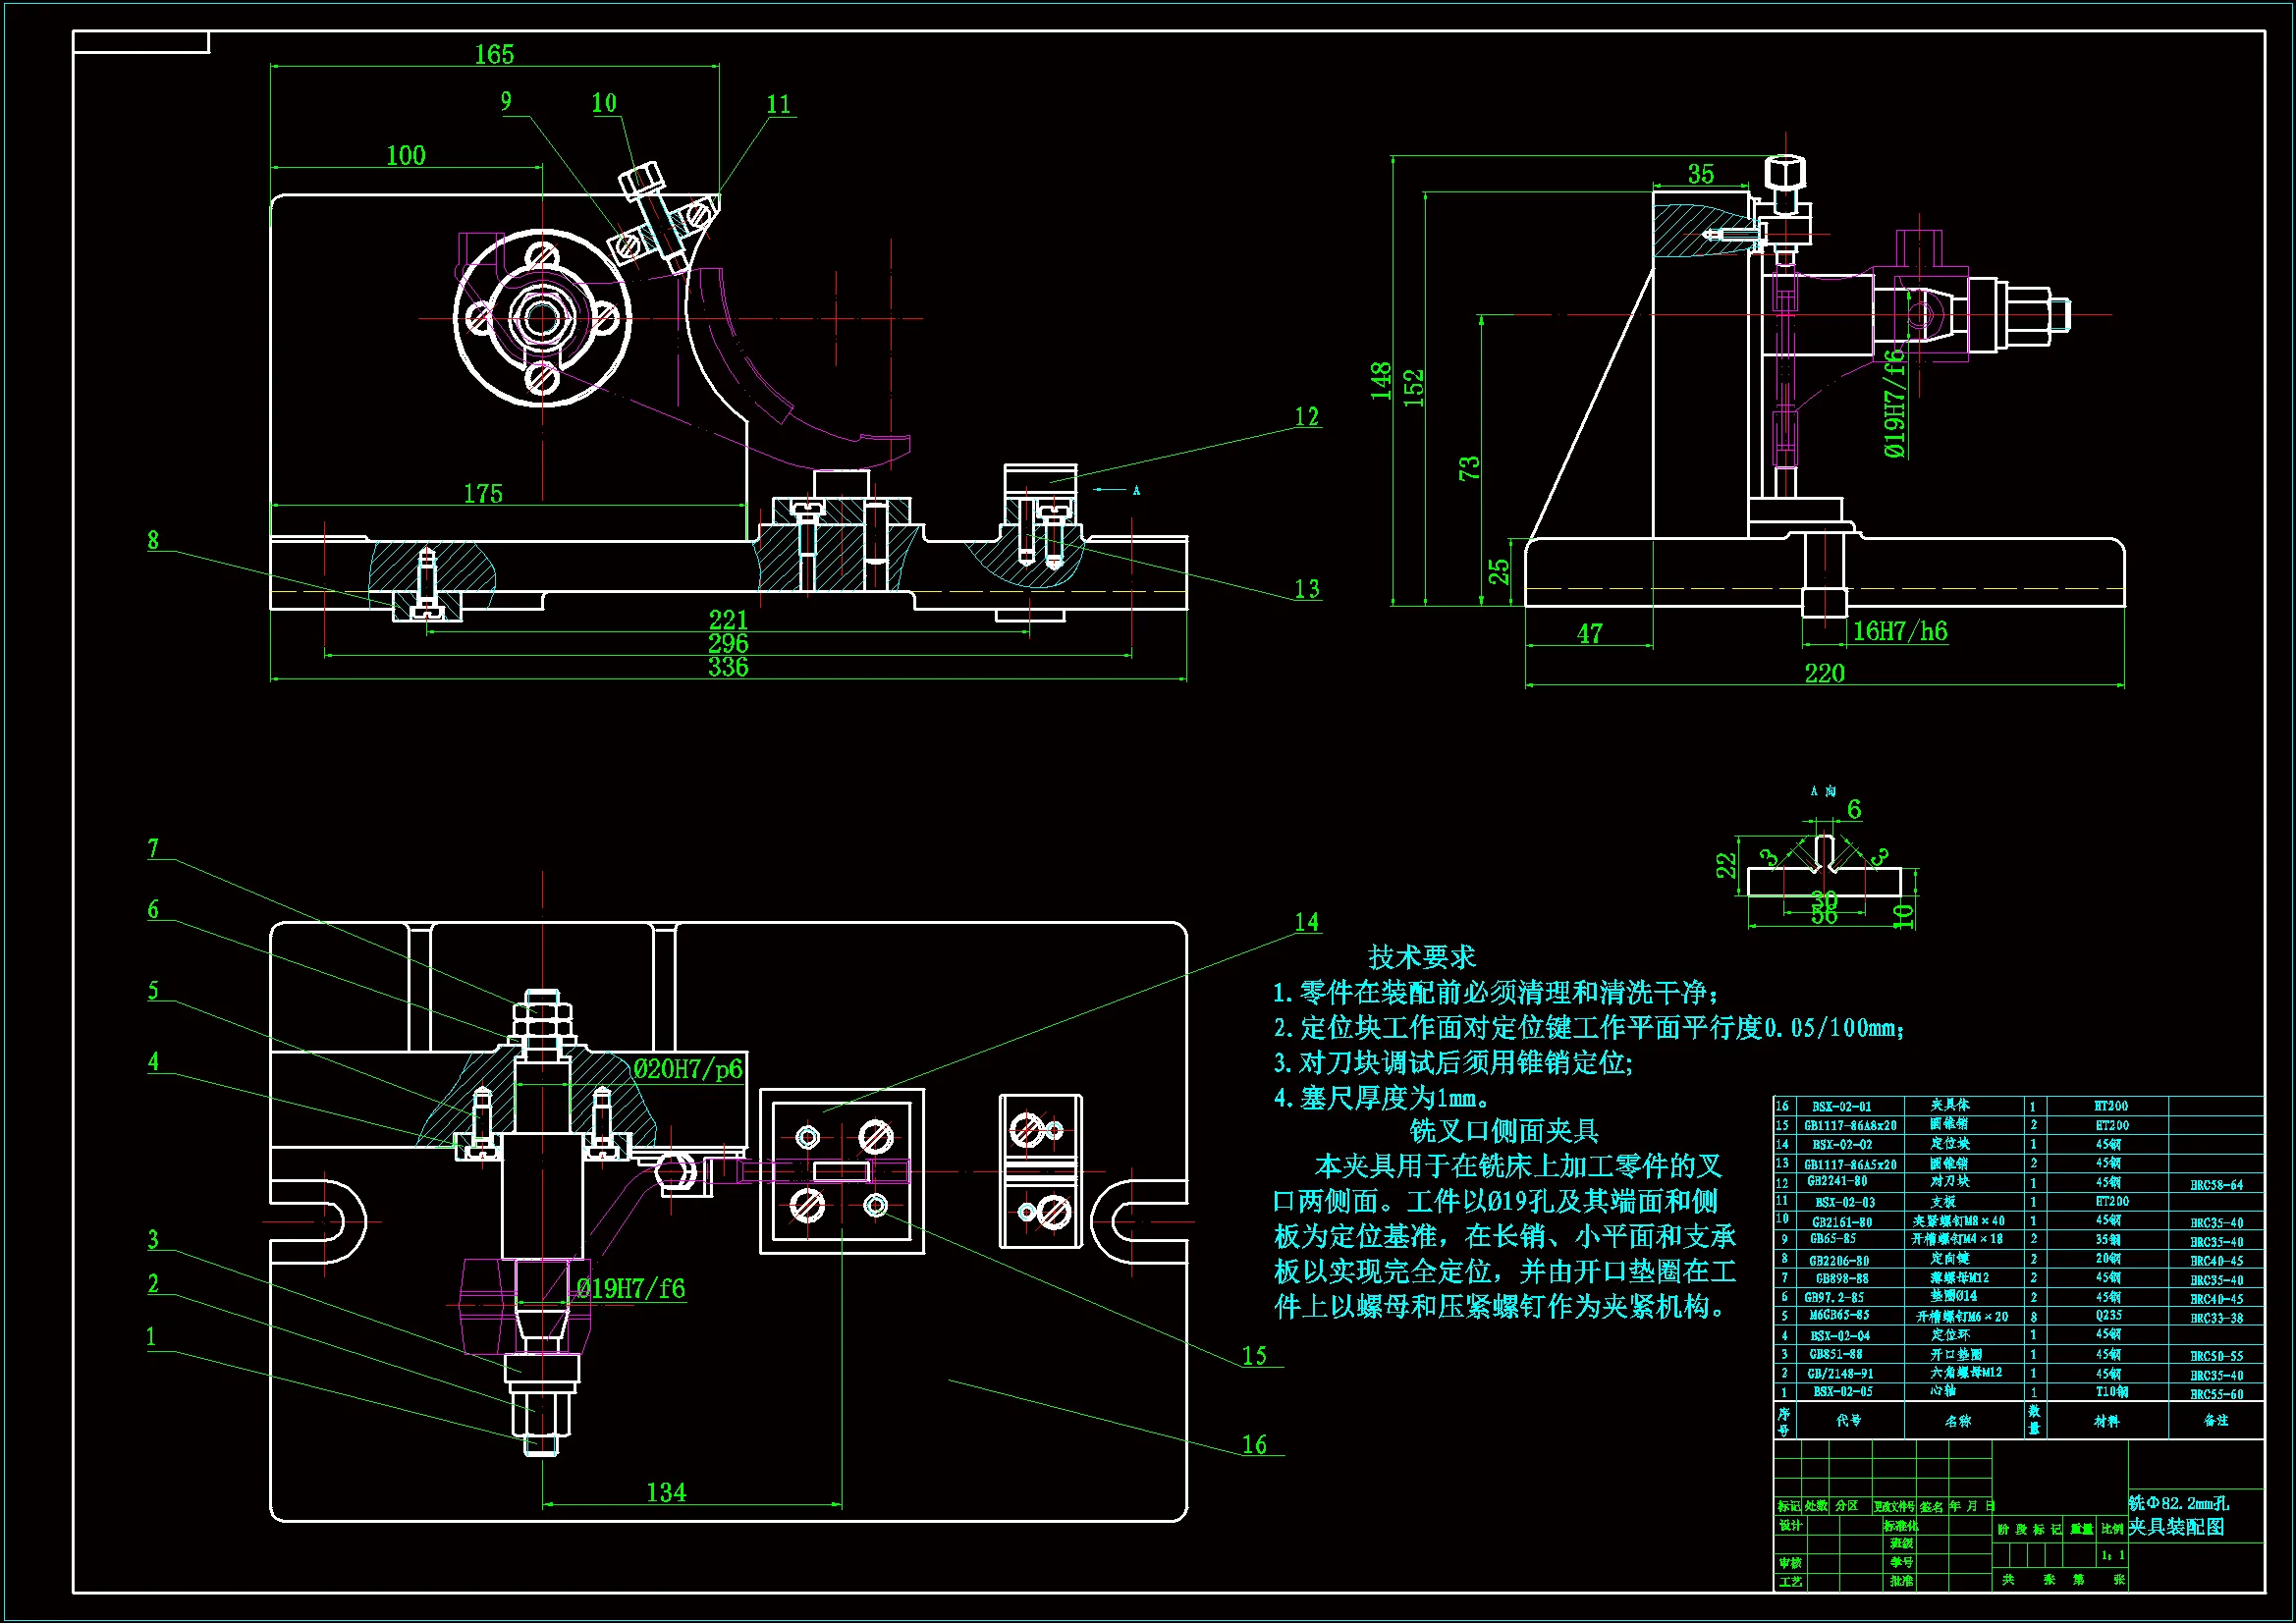Select part balloon number 12 leader label

[x=1306, y=416]
